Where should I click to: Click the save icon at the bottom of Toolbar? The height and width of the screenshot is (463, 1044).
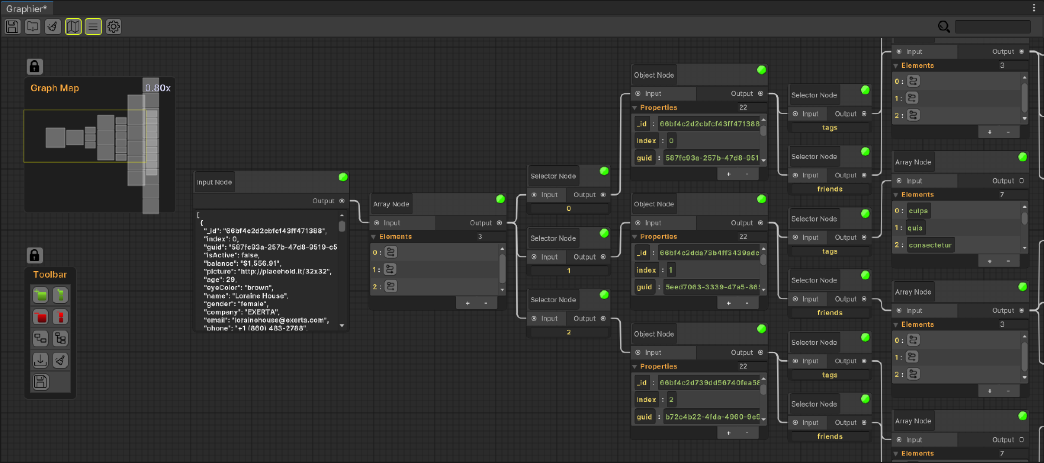coord(40,382)
